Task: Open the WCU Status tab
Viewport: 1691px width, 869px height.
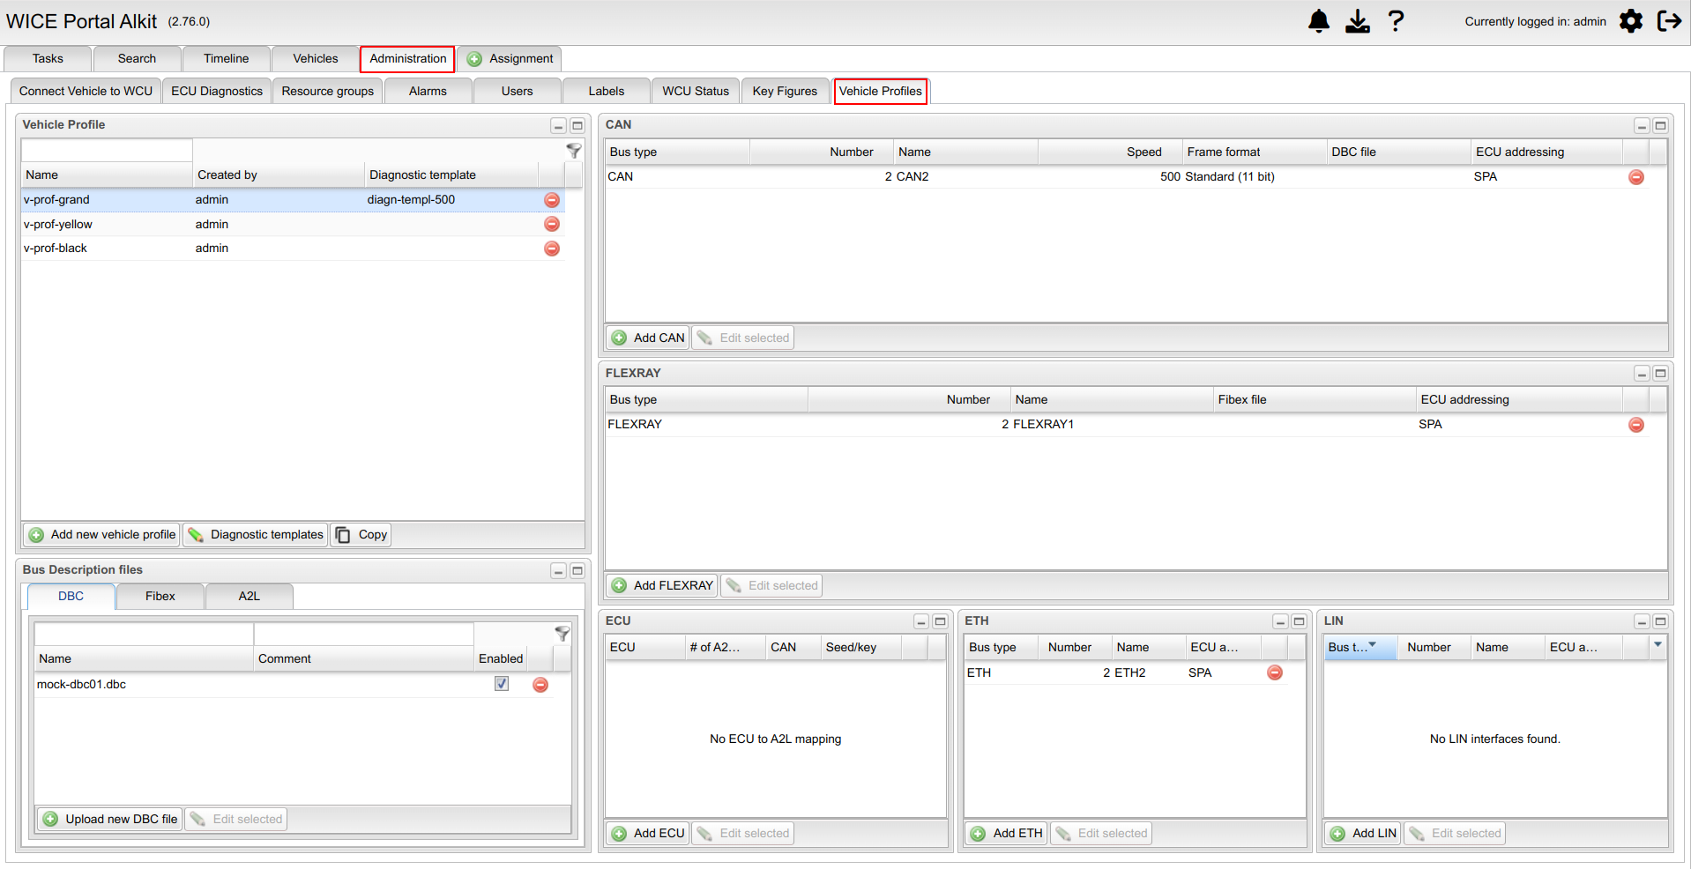Action: pos(695,92)
